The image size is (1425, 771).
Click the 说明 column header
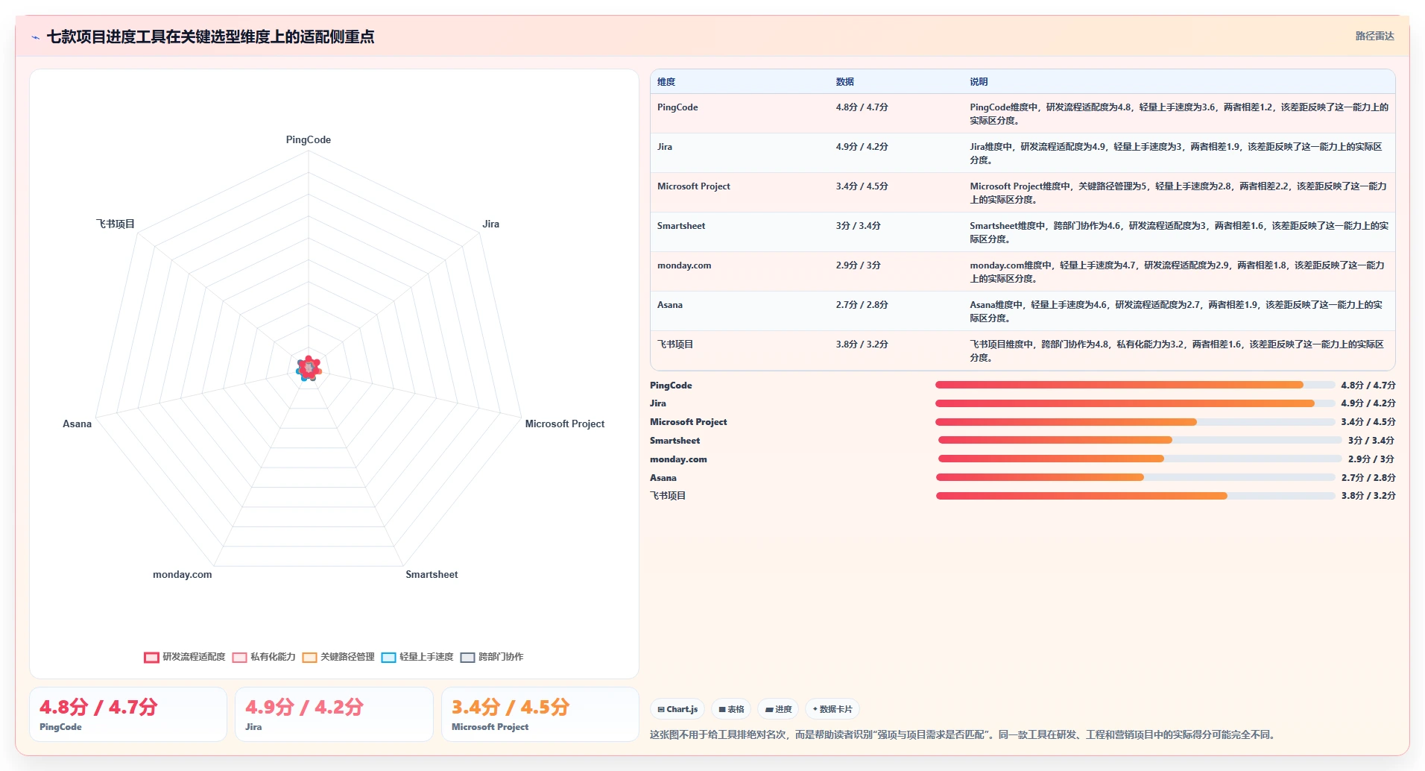pyautogui.click(x=979, y=82)
